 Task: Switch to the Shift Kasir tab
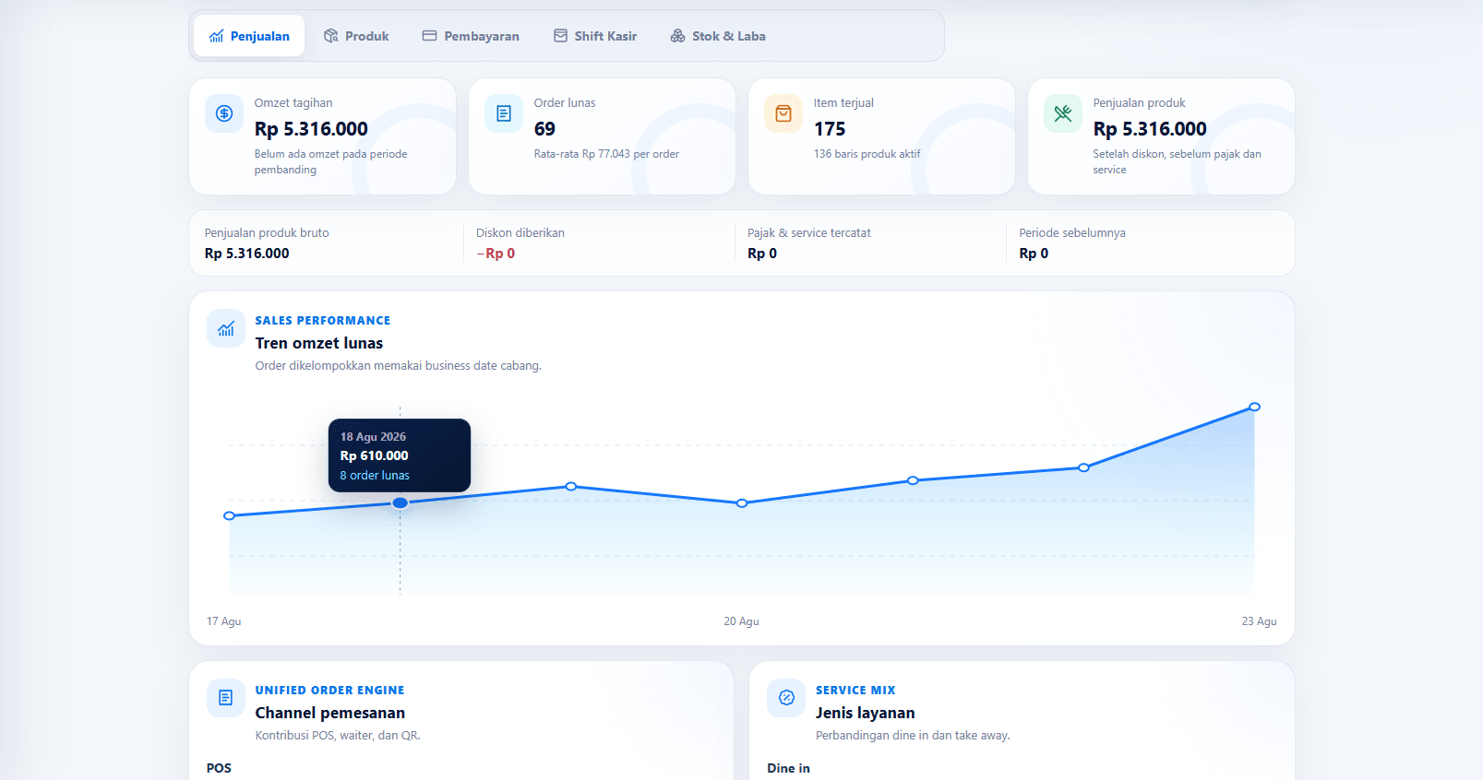(x=595, y=36)
